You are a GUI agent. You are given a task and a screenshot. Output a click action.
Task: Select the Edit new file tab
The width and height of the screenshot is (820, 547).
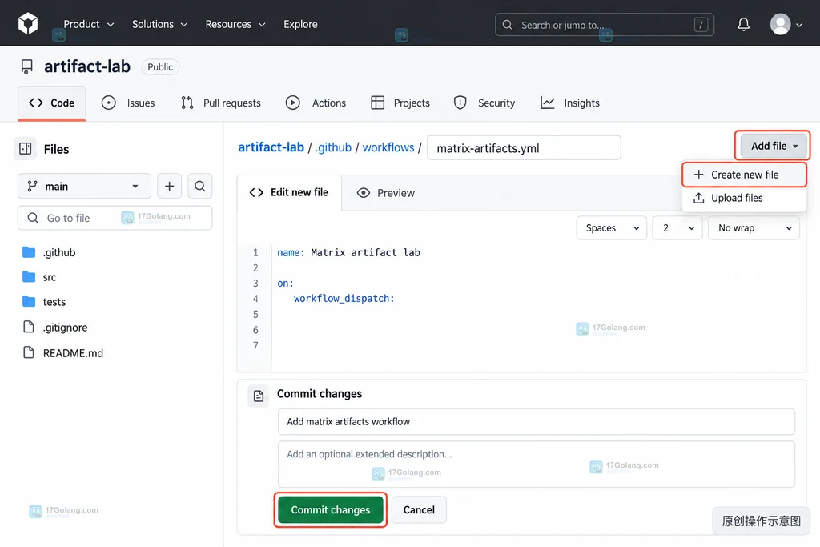(x=289, y=192)
